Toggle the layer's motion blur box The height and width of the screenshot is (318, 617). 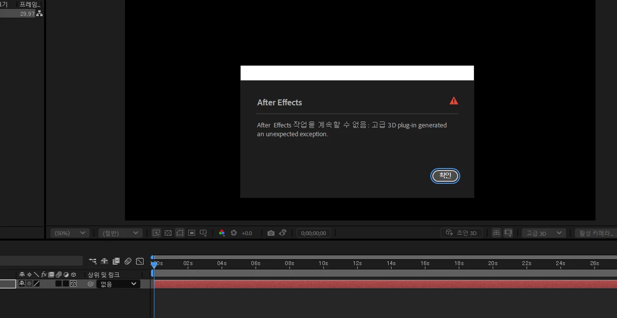(58, 284)
